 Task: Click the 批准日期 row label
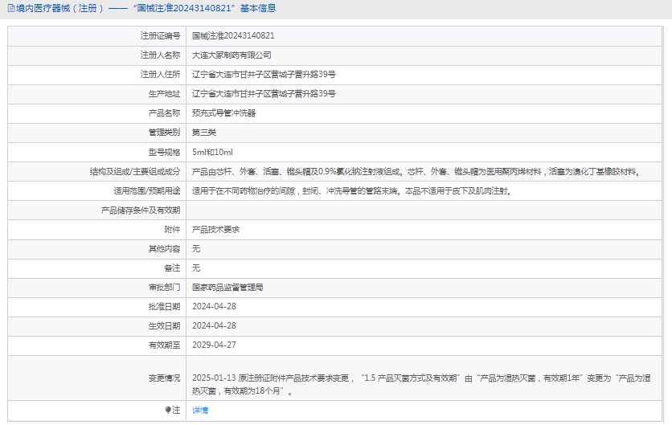coord(164,306)
